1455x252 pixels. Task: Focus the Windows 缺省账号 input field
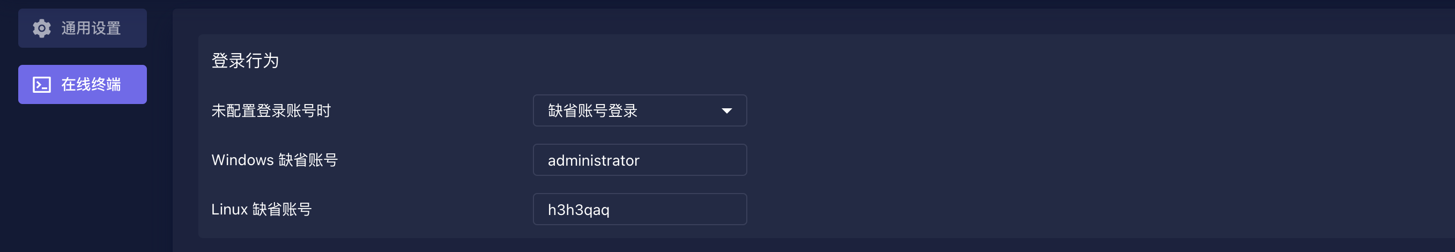[x=640, y=160]
